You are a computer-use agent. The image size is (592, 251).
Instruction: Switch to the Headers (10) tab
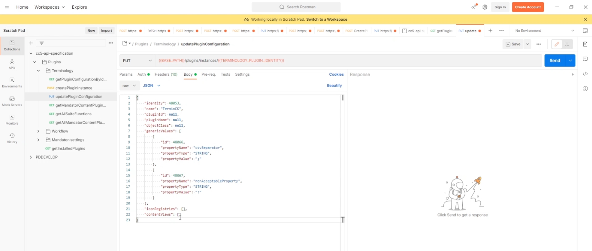(166, 74)
